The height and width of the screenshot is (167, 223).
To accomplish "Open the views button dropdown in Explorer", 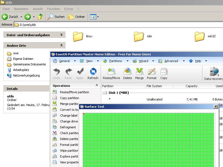I will pyautogui.click(x=98, y=17).
